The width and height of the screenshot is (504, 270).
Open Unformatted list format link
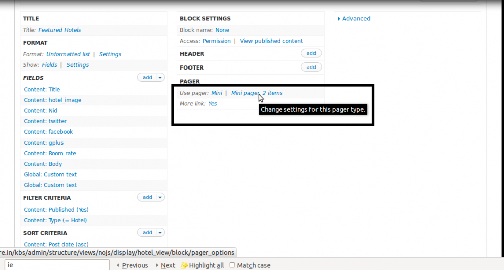coord(68,54)
